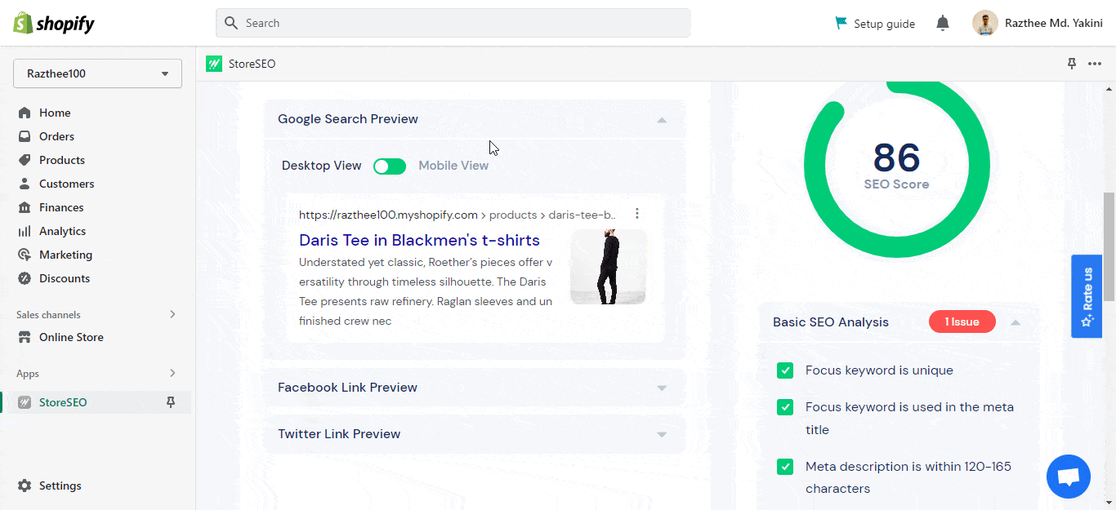1116x510 pixels.
Task: Collapse the Basic SEO Analysis panel
Action: (1016, 322)
